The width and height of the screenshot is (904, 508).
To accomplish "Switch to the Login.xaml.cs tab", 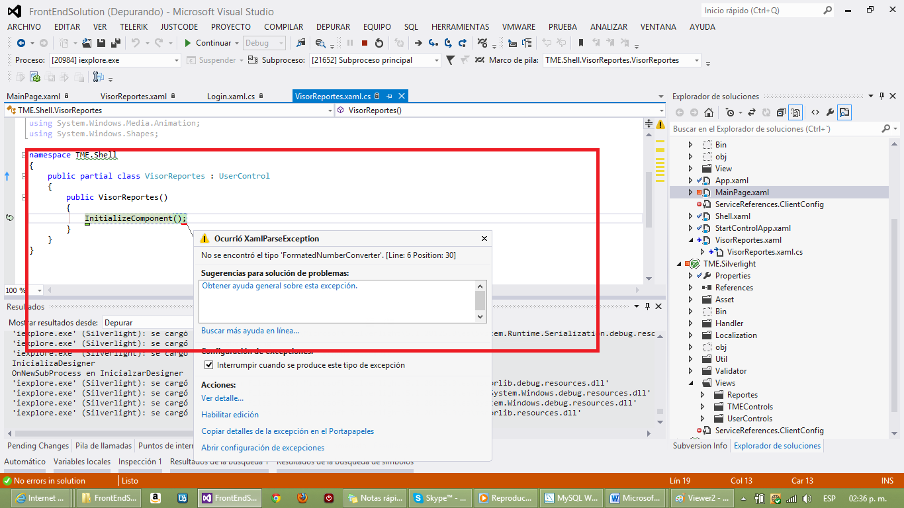I will click(231, 97).
